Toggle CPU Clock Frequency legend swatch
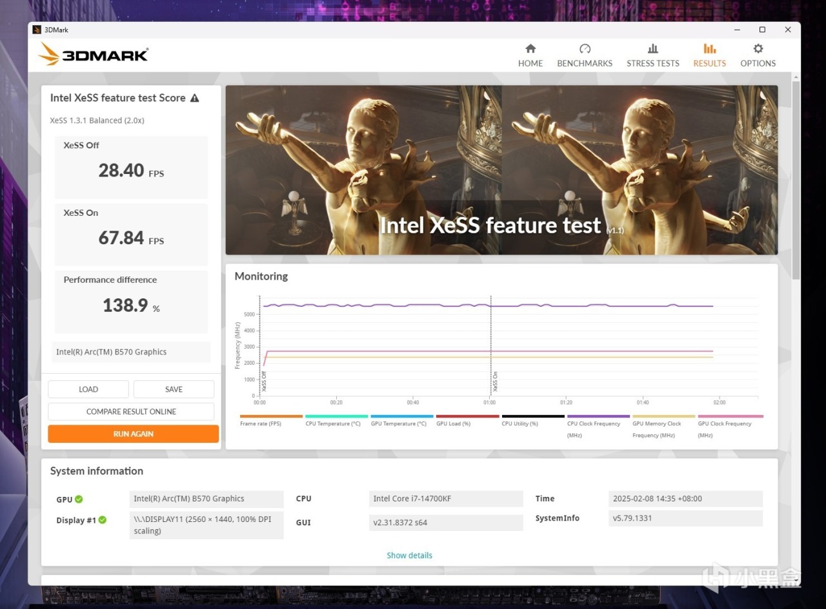Viewport: 826px width, 609px height. pyautogui.click(x=599, y=416)
